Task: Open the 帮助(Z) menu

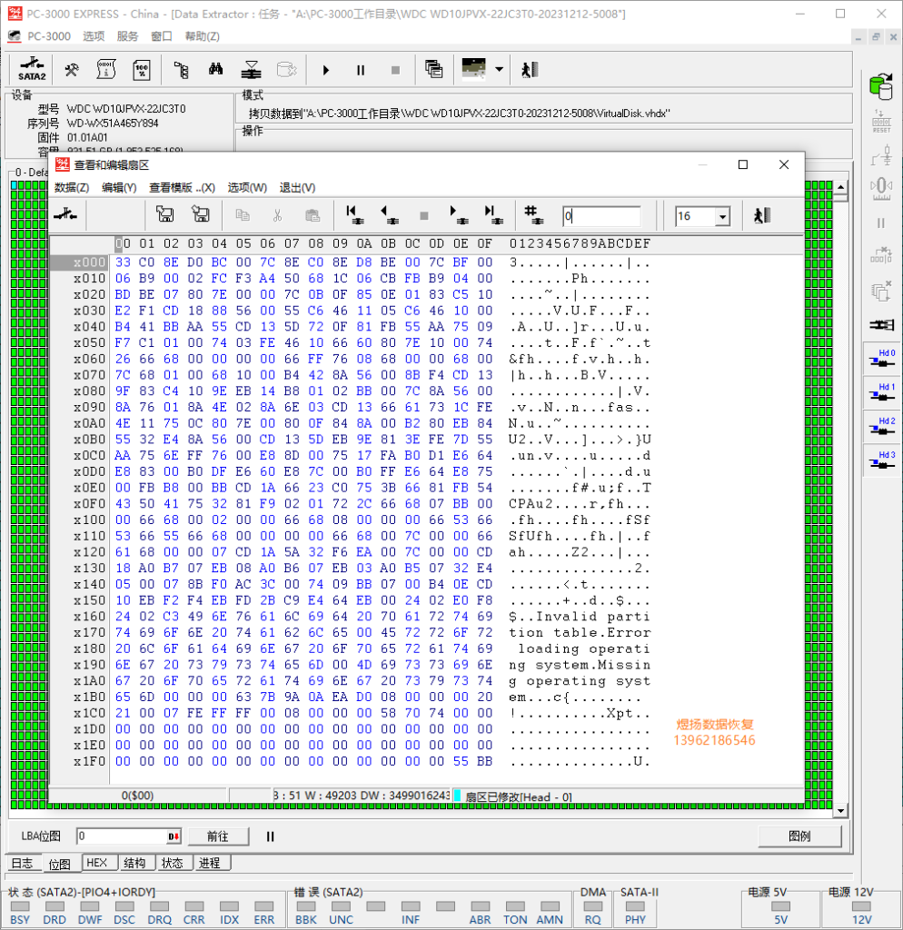Action: coord(203,36)
